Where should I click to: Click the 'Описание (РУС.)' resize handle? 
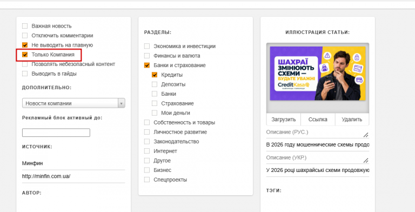pos(366,135)
